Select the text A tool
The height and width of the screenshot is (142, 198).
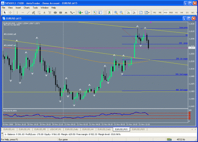[44, 13]
